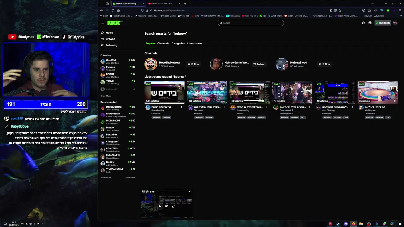The width and height of the screenshot is (404, 227).
Task: Switch to the Popular tab
Action: (x=150, y=44)
